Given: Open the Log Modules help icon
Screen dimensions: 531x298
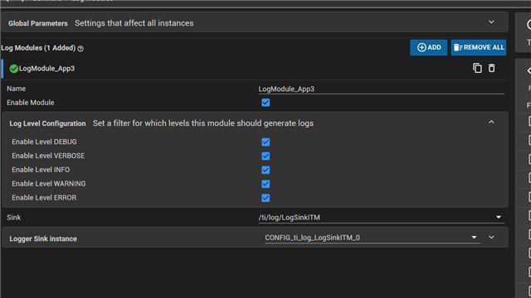Looking at the screenshot, I should pyautogui.click(x=80, y=49).
